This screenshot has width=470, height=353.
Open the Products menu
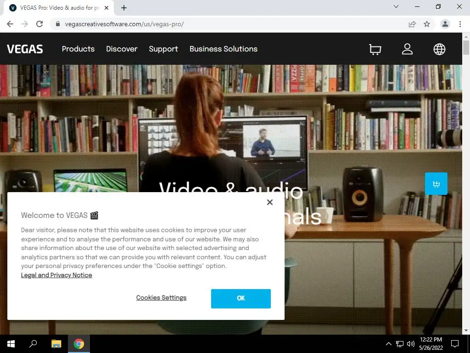[x=78, y=49]
